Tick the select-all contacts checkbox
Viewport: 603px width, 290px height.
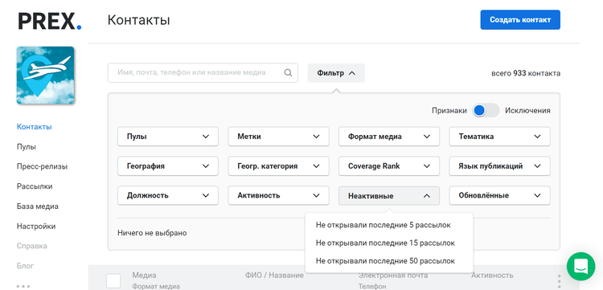[113, 281]
